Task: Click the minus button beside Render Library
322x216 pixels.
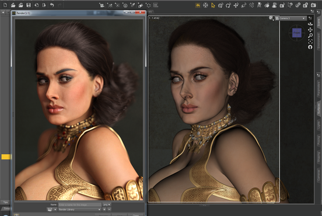Action: (x=109, y=210)
